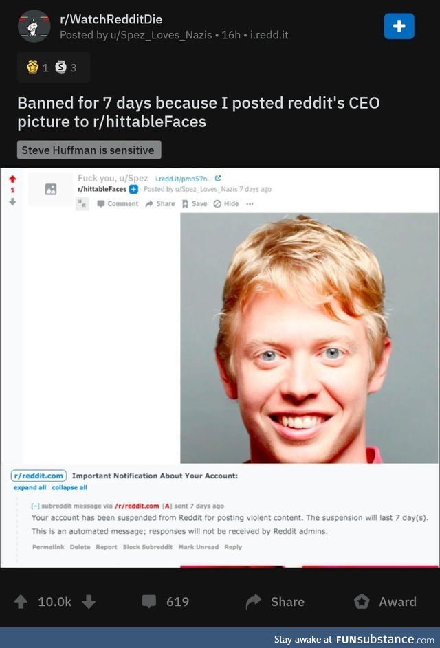Image resolution: width=440 pixels, height=648 pixels.
Task: Upvote the main post showing 10.0k
Action: click(21, 602)
